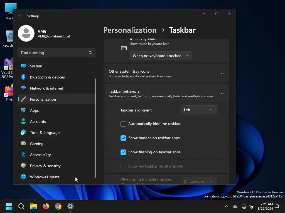Click the OneDrive cloud tray icon

pos(235,206)
